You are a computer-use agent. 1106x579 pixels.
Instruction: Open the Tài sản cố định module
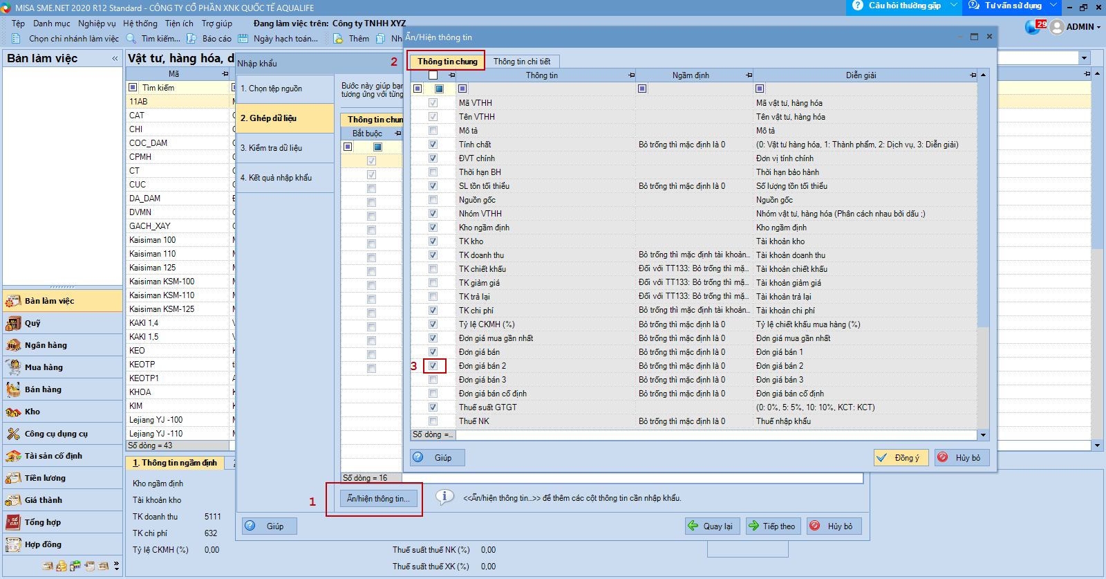[x=62, y=456]
